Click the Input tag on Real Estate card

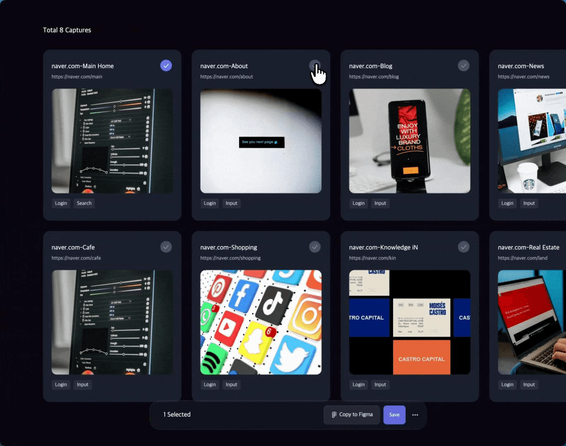click(x=529, y=384)
